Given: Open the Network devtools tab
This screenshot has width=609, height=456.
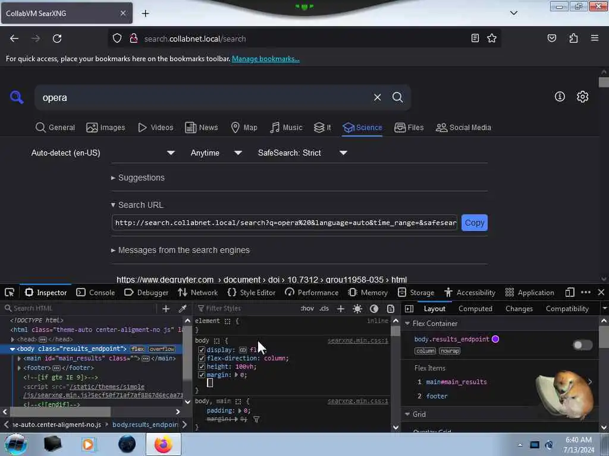Looking at the screenshot, I should pyautogui.click(x=197, y=292).
